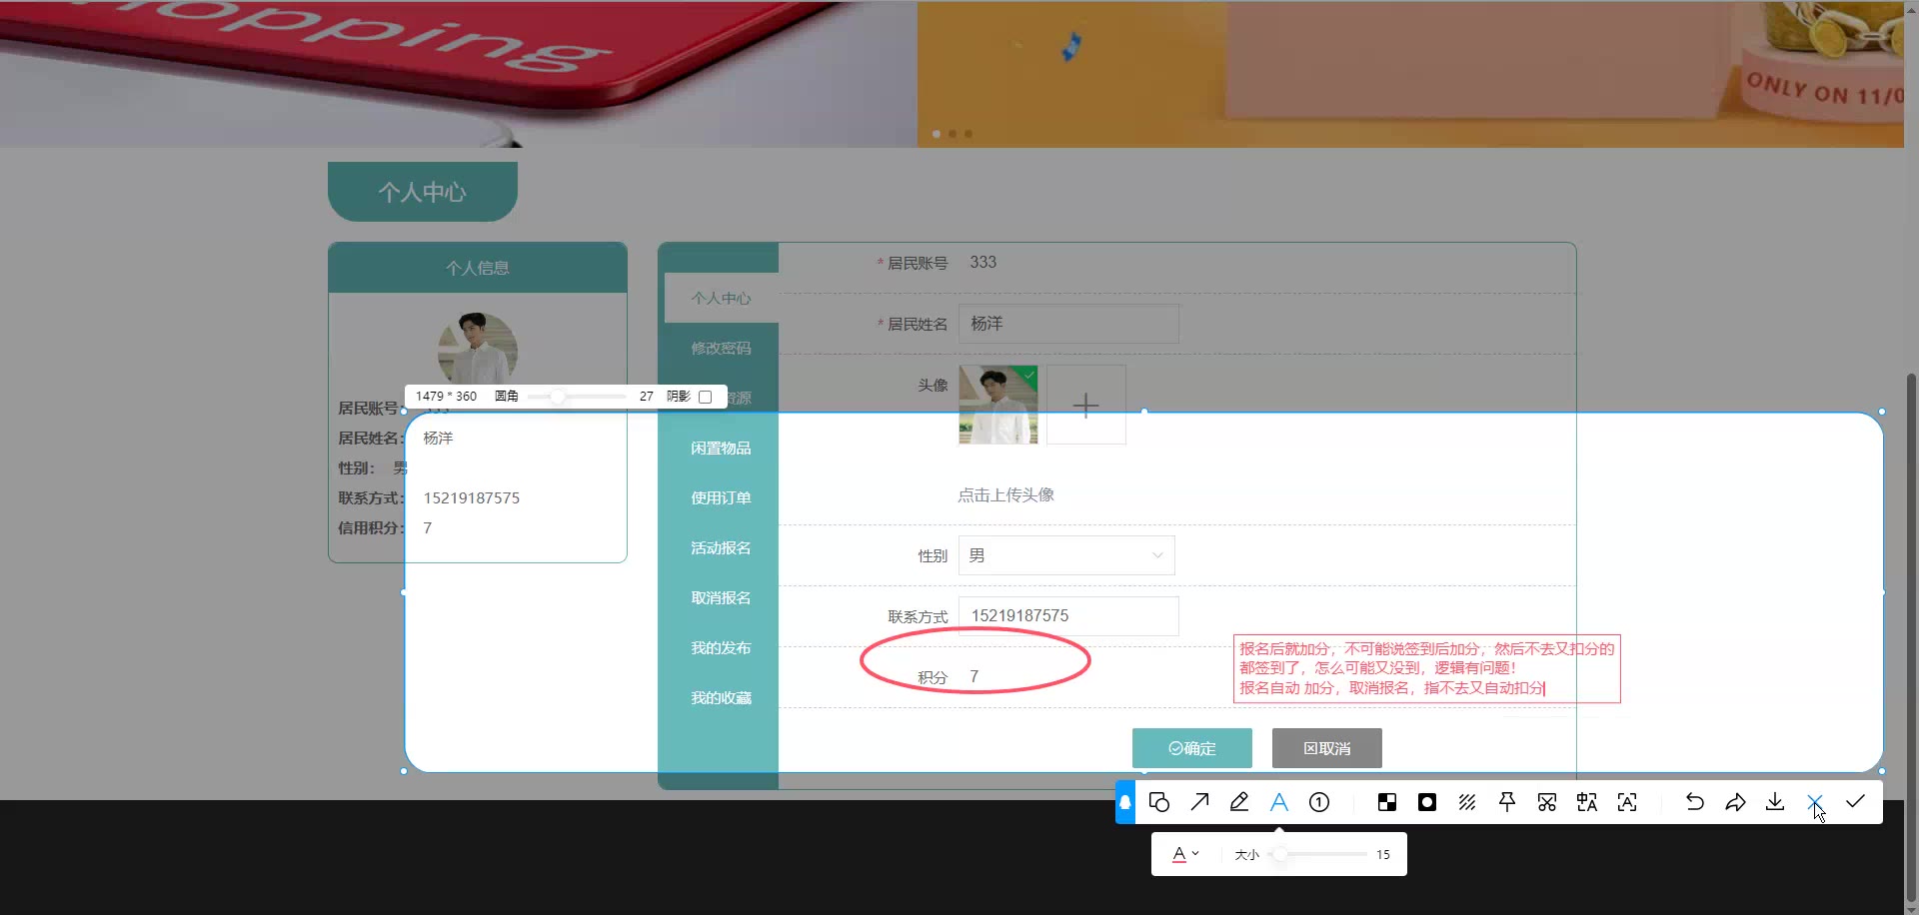Viewport: 1919px width, 915px height.
Task: Click the 确定 confirm button
Action: click(x=1192, y=748)
